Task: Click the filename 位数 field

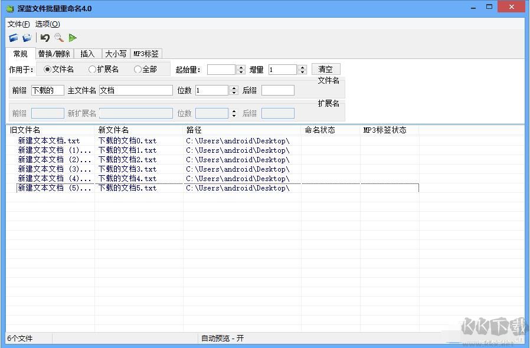Action: 212,90
